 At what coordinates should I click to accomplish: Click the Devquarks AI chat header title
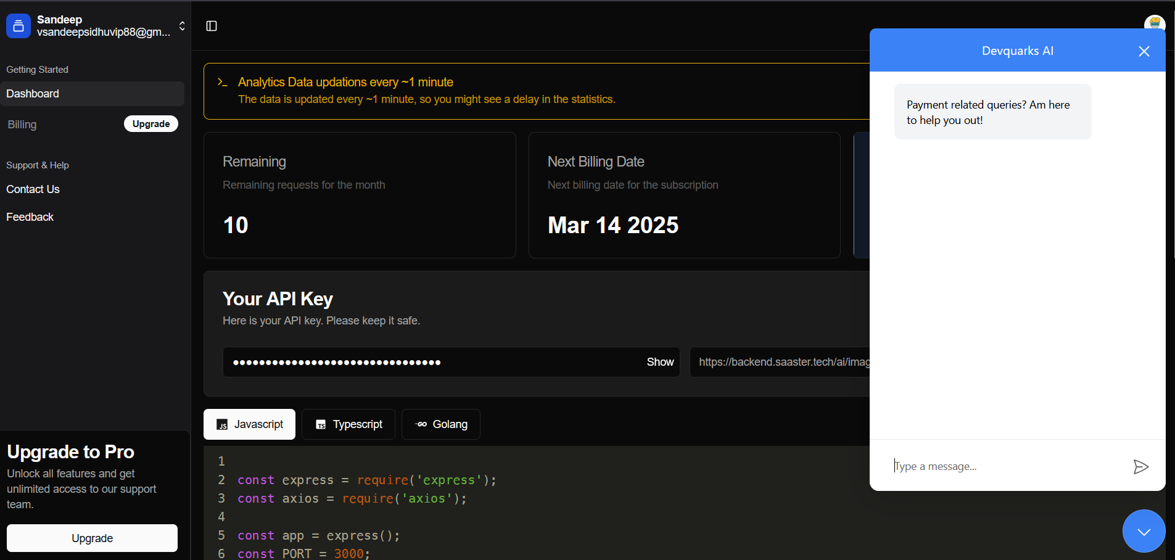[x=1018, y=51]
